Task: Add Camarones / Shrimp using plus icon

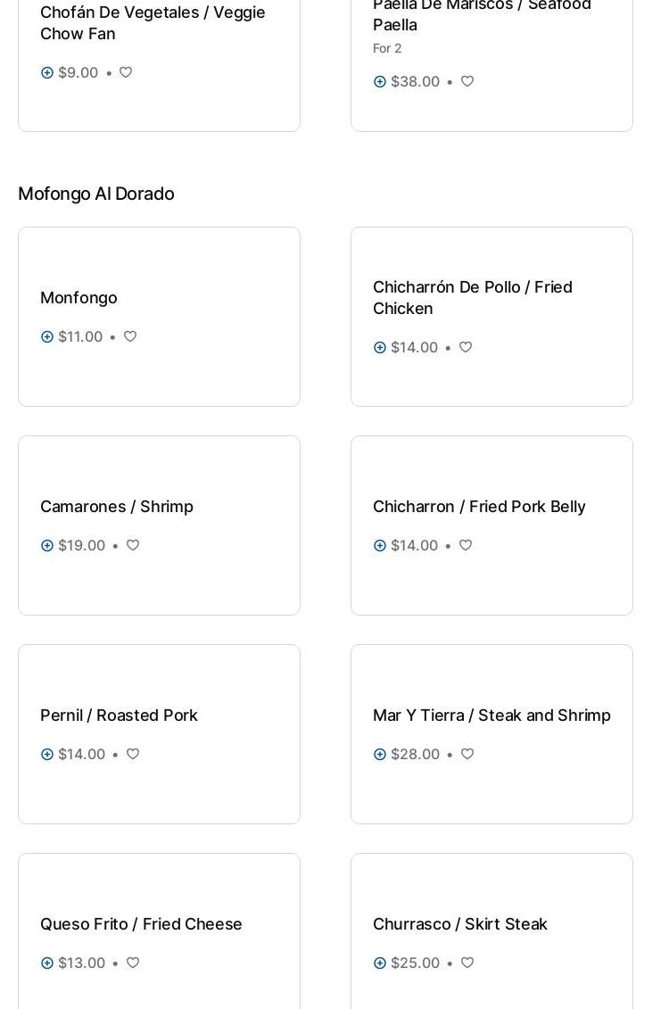Action: 47,545
